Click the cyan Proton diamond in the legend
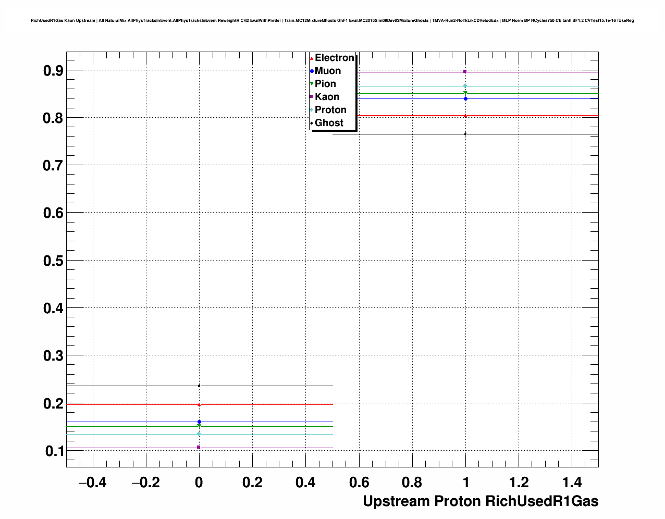665x519 pixels. [x=312, y=110]
